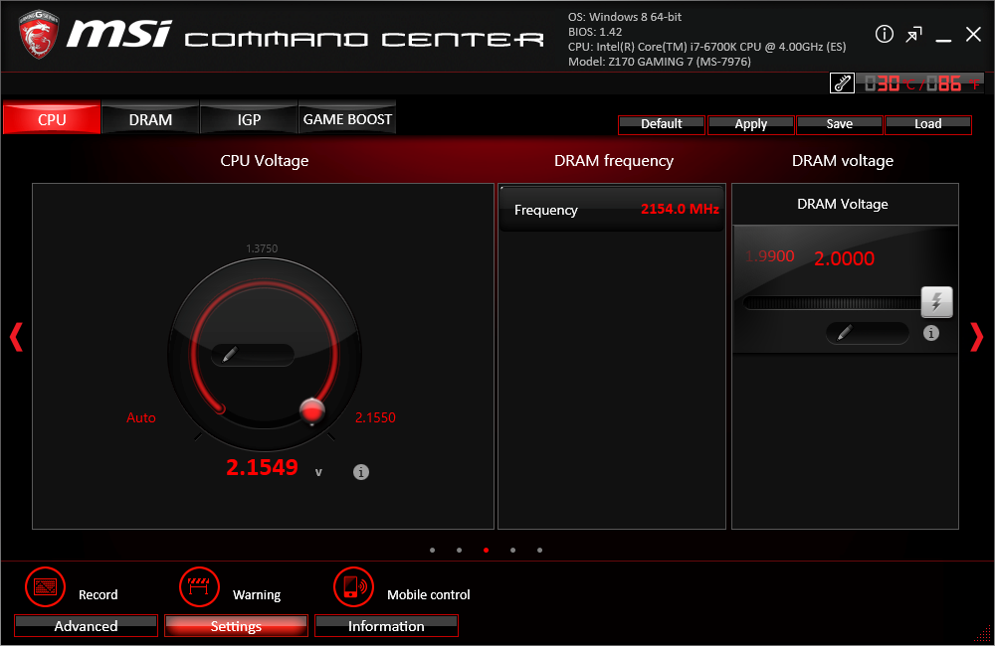Image resolution: width=995 pixels, height=646 pixels.
Task: Click the Frequency 2154.0 MHz row
Action: [612, 210]
